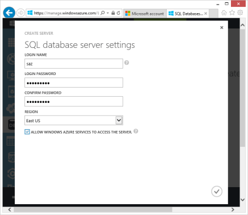The width and height of the screenshot is (248, 215).
Task: Click the search magnifier in address bar
Action: [x=102, y=13]
